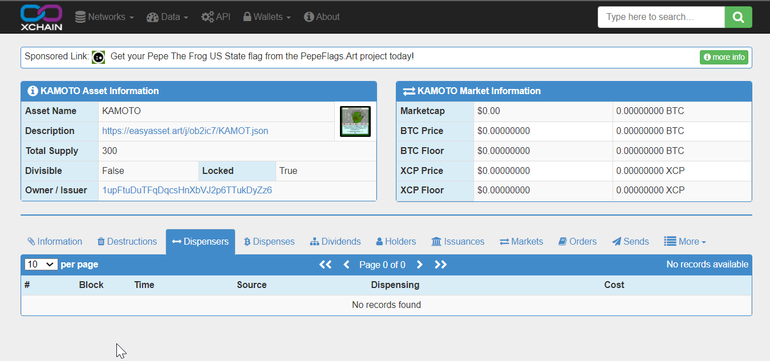Go to previous page arrow
Screen dimensions: 770x361
click(x=346, y=265)
